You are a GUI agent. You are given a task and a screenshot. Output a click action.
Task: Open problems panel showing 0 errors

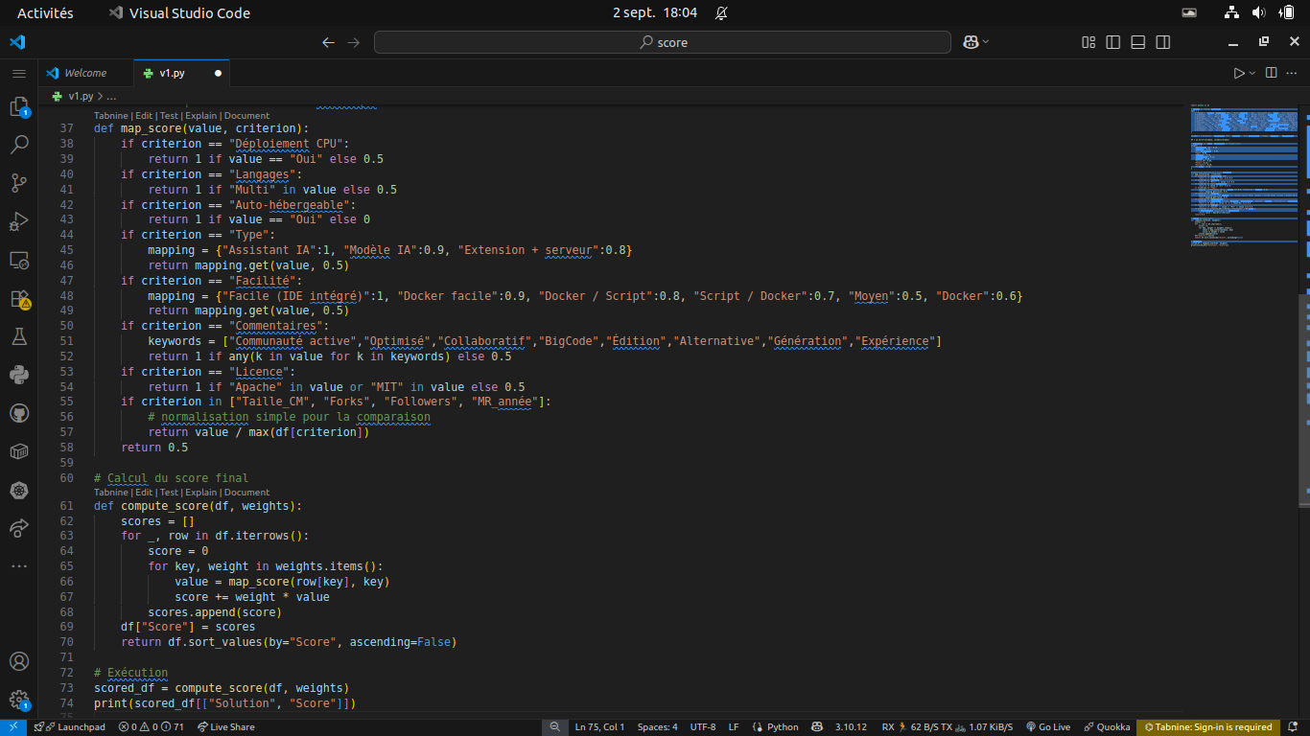point(152,726)
